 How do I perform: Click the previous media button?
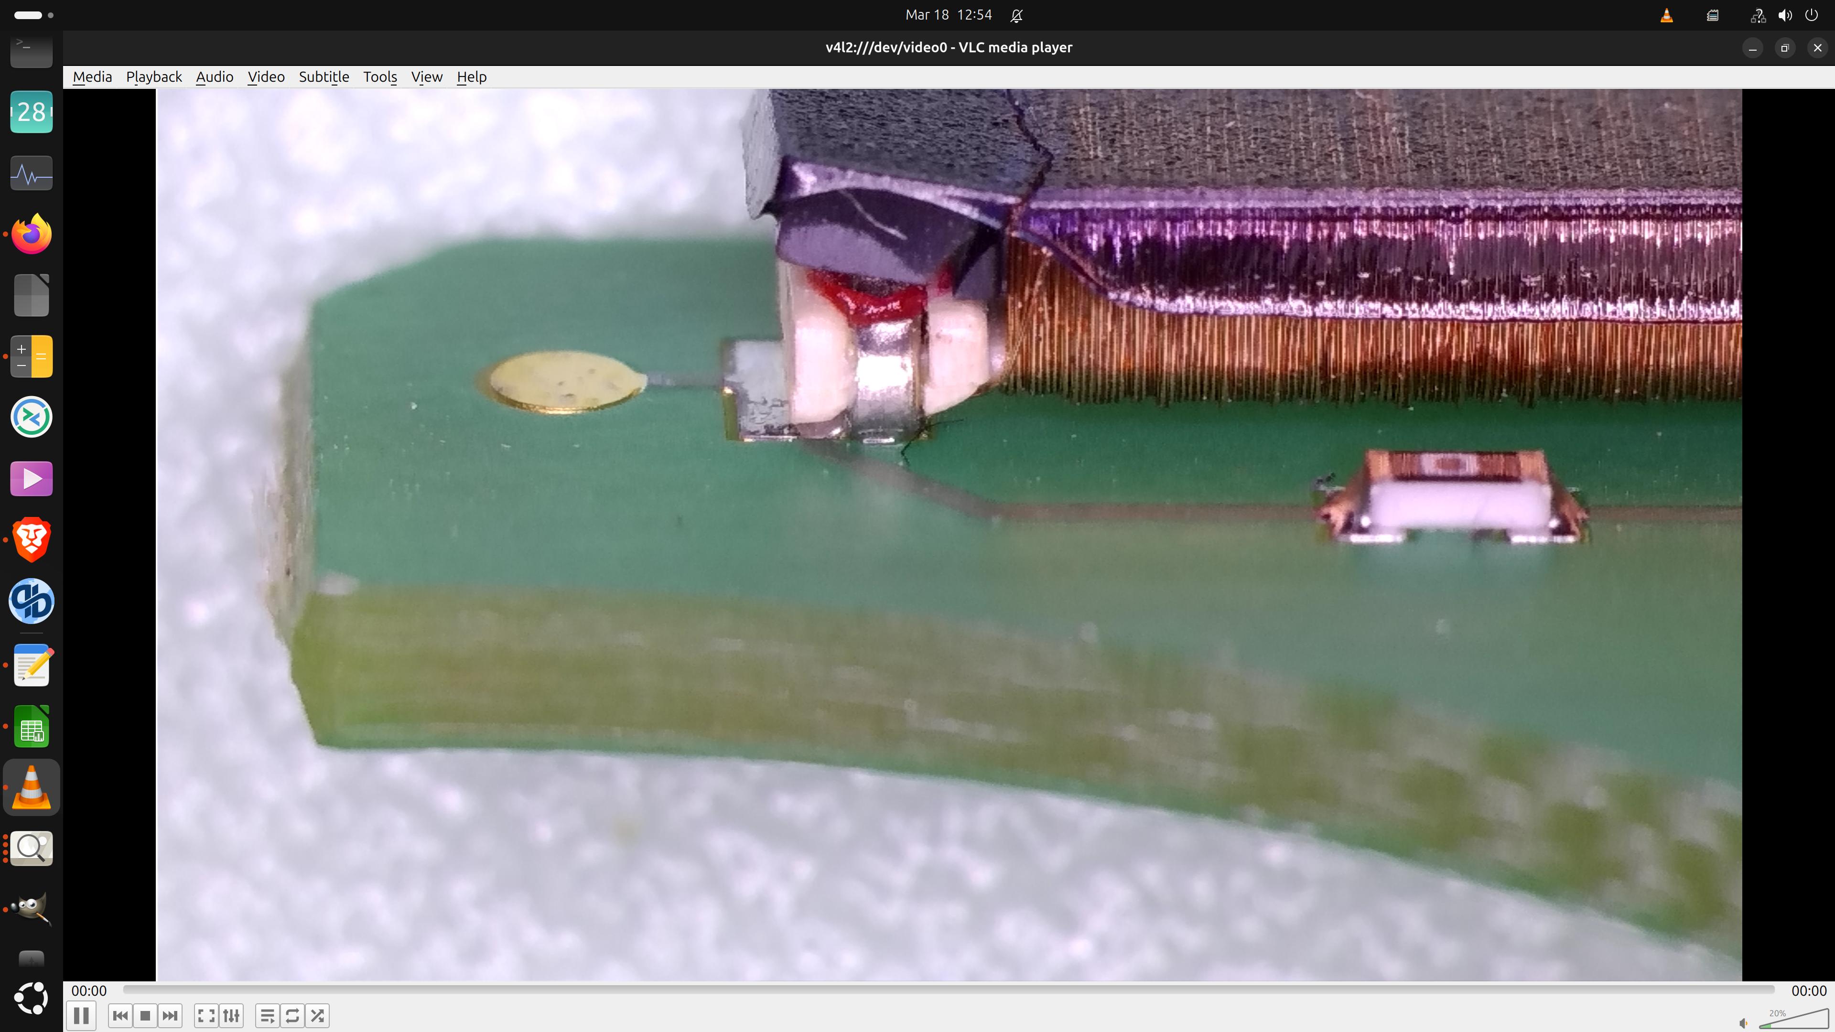(120, 1016)
